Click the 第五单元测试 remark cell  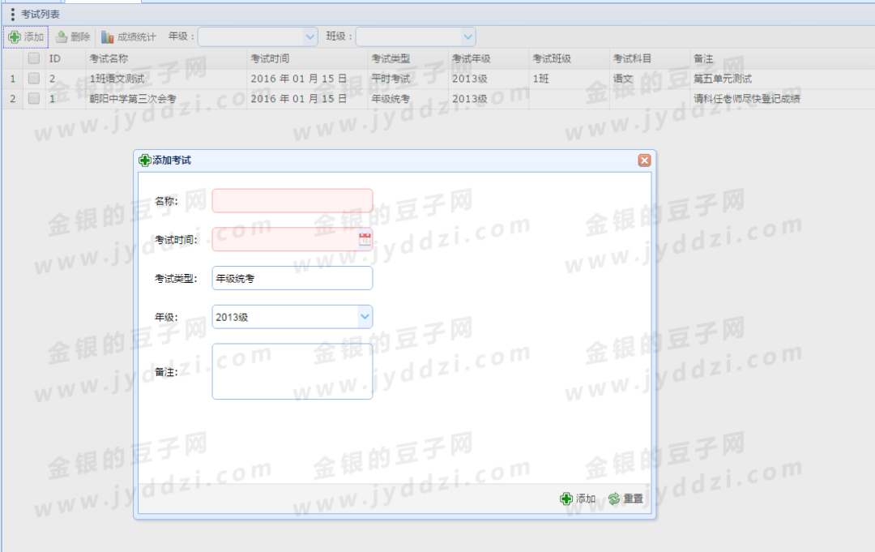coord(782,79)
